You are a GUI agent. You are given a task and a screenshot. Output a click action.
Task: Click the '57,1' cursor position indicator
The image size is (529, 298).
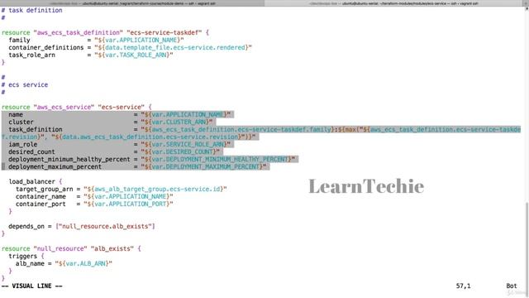[463, 286]
